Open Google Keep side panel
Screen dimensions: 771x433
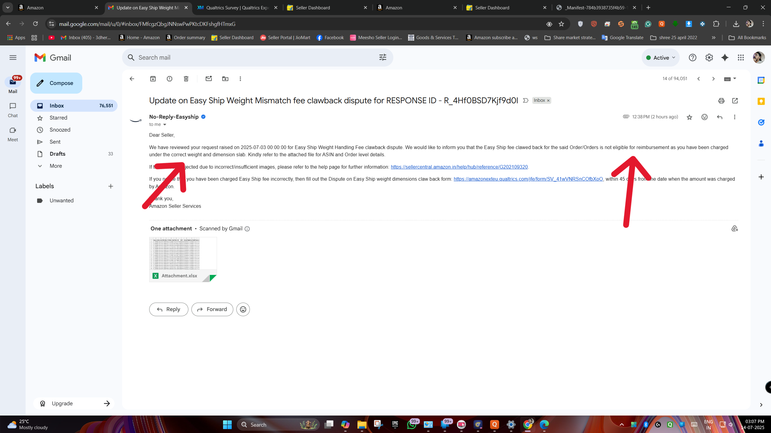(761, 101)
